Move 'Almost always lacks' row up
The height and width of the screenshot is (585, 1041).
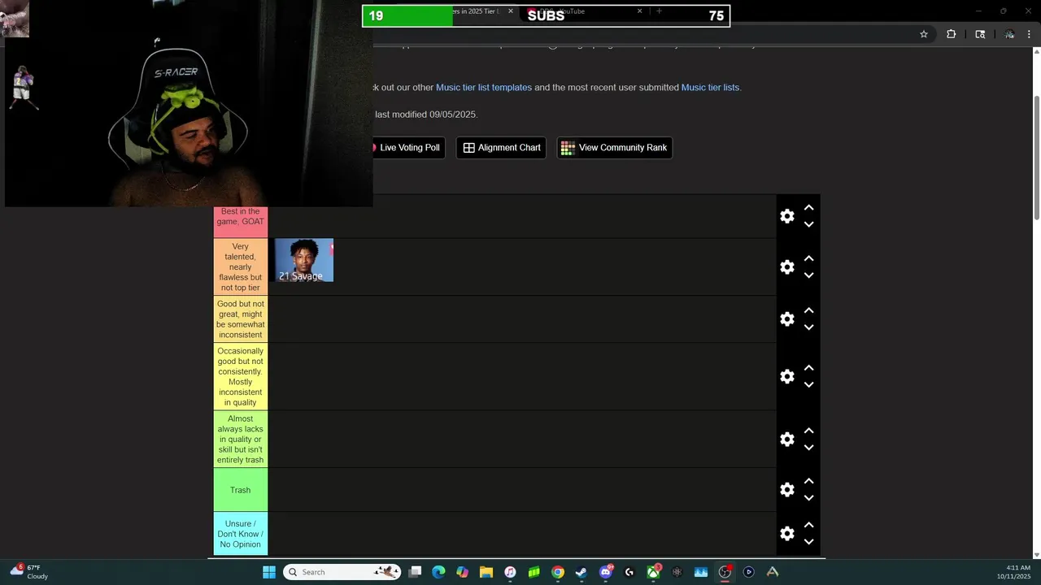pyautogui.click(x=808, y=431)
